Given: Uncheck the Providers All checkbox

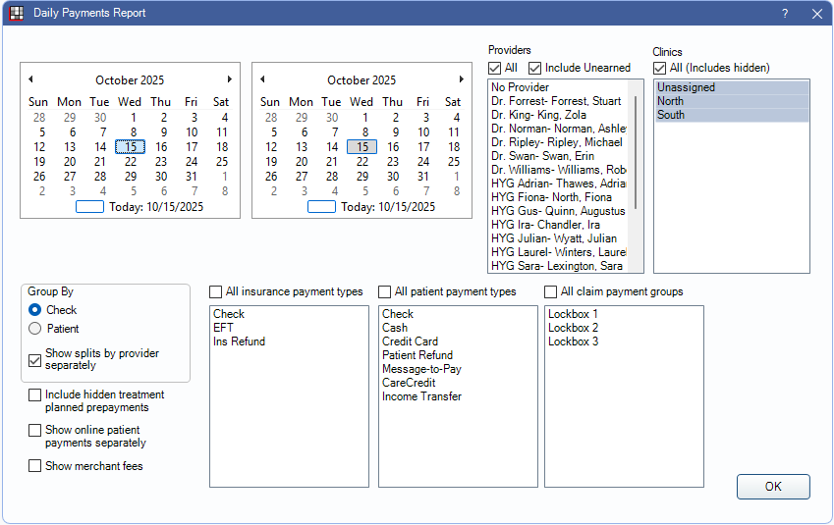Looking at the screenshot, I should 496,69.
